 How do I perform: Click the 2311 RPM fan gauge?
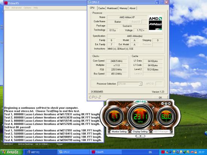[x=140, y=117]
